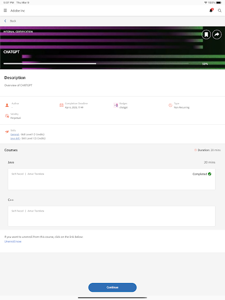Image resolution: width=225 pixels, height=300 pixels.
Task: Open the Java course card
Action: click(x=111, y=179)
